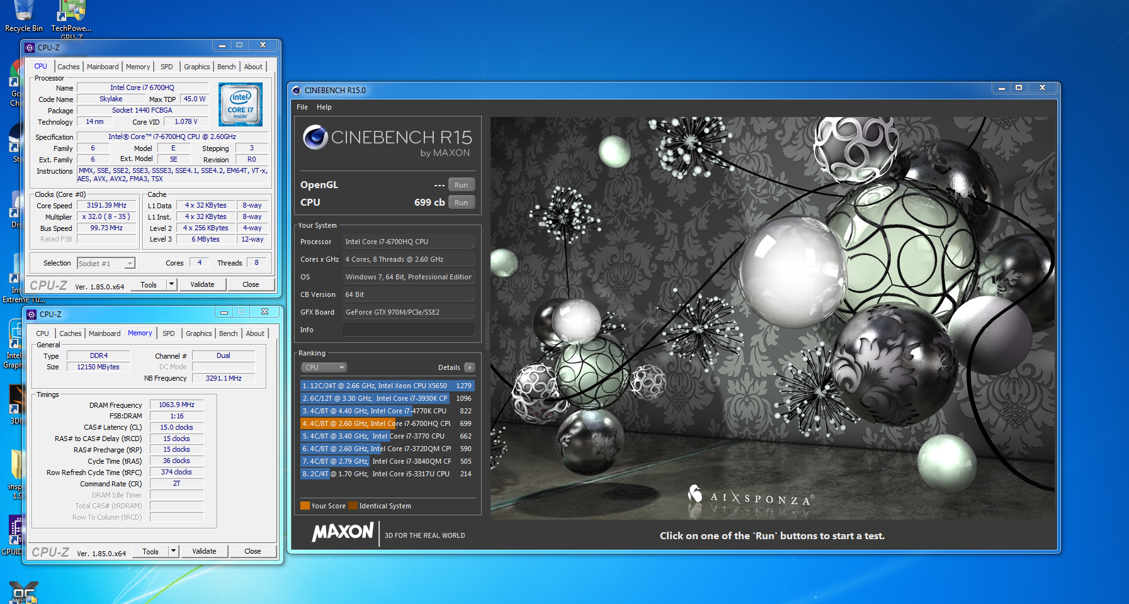Select ranking row Xeon CPU X5650

[387, 386]
